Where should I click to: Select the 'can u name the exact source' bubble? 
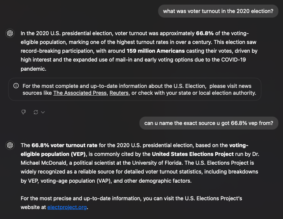tap(209, 123)
